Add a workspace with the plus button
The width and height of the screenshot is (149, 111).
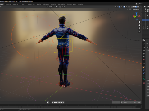(85, 4)
